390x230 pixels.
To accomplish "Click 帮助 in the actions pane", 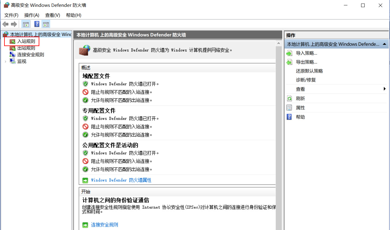I will pyautogui.click(x=300, y=117).
